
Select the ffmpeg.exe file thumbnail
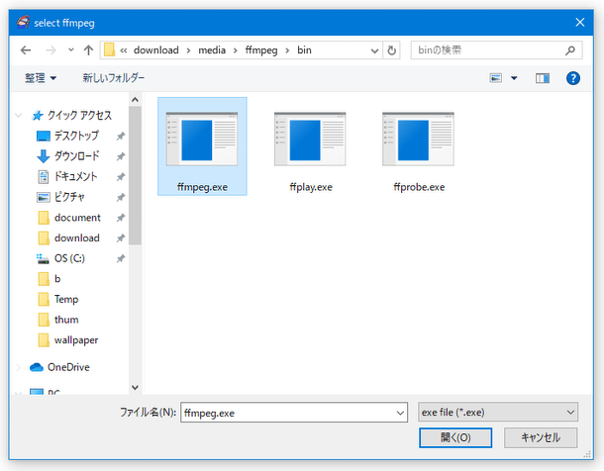(x=202, y=140)
